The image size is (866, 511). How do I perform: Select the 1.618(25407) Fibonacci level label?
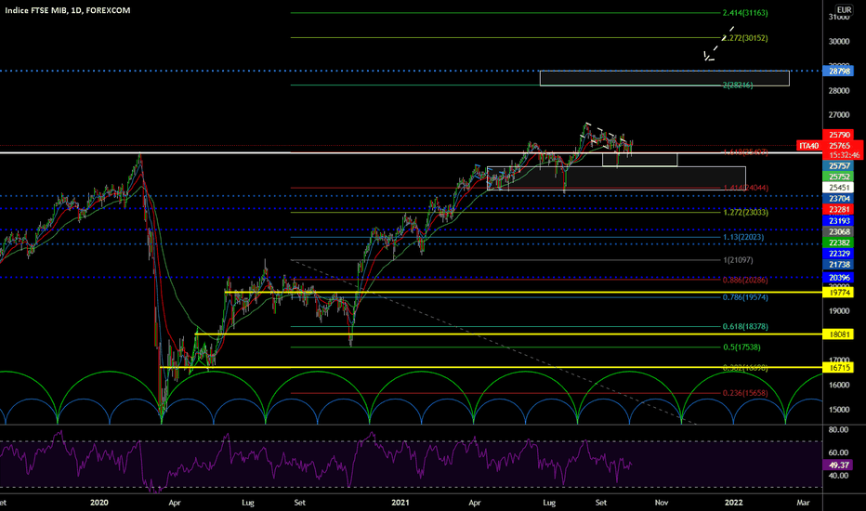[x=745, y=152]
